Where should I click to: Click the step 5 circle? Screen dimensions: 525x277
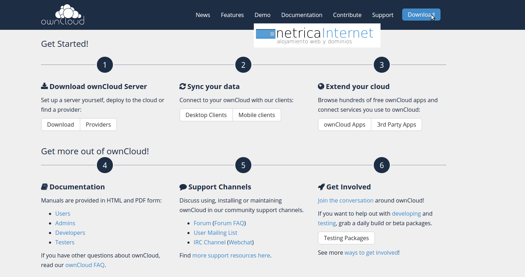pos(243,165)
